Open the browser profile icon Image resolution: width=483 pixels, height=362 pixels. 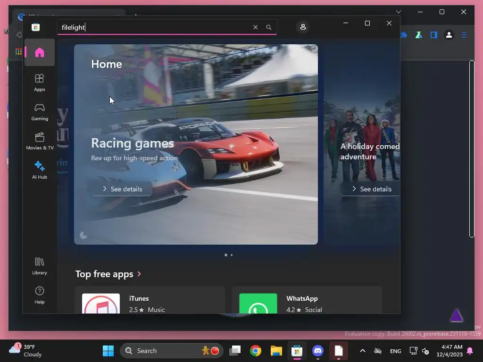click(449, 35)
